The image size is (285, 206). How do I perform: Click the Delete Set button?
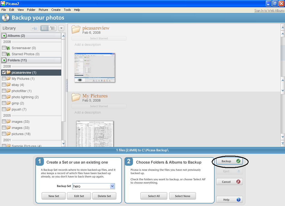[104, 196]
